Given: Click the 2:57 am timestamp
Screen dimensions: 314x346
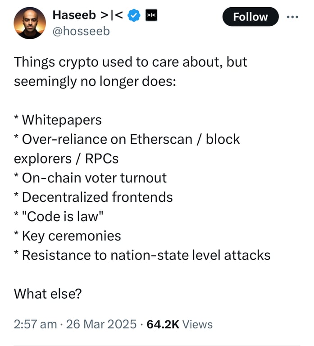Looking at the screenshot, I should click(35, 324).
